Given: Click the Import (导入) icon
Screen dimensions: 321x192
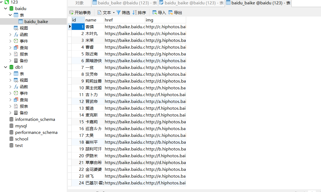Looking at the screenshot, I should [155, 12].
